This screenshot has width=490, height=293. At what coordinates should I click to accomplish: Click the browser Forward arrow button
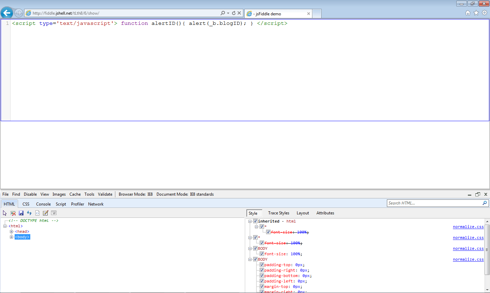(x=19, y=13)
